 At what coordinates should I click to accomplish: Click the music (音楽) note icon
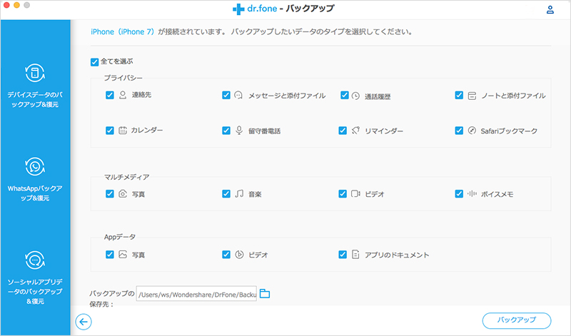pyautogui.click(x=239, y=193)
